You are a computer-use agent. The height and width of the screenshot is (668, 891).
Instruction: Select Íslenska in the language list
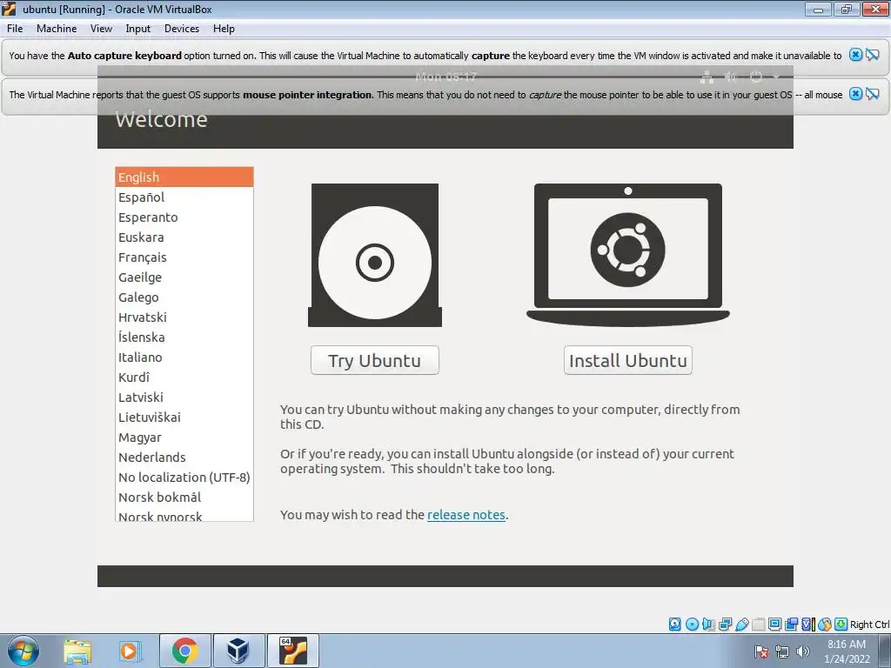(x=184, y=337)
